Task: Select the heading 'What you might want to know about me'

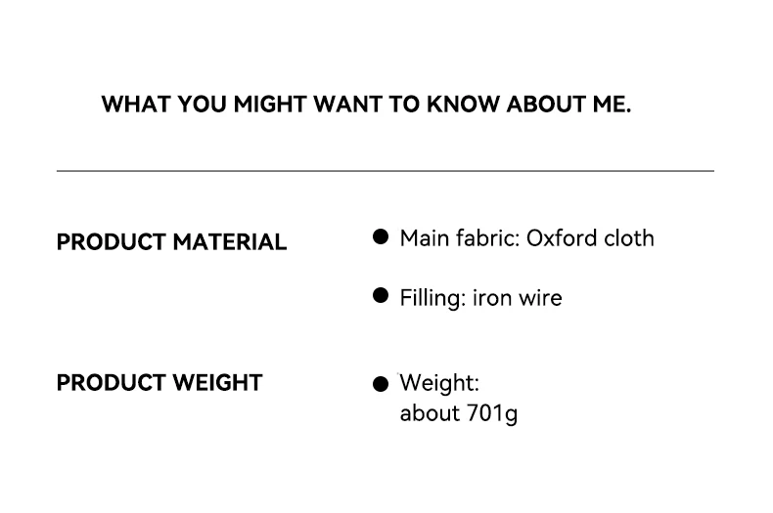Action: (366, 105)
